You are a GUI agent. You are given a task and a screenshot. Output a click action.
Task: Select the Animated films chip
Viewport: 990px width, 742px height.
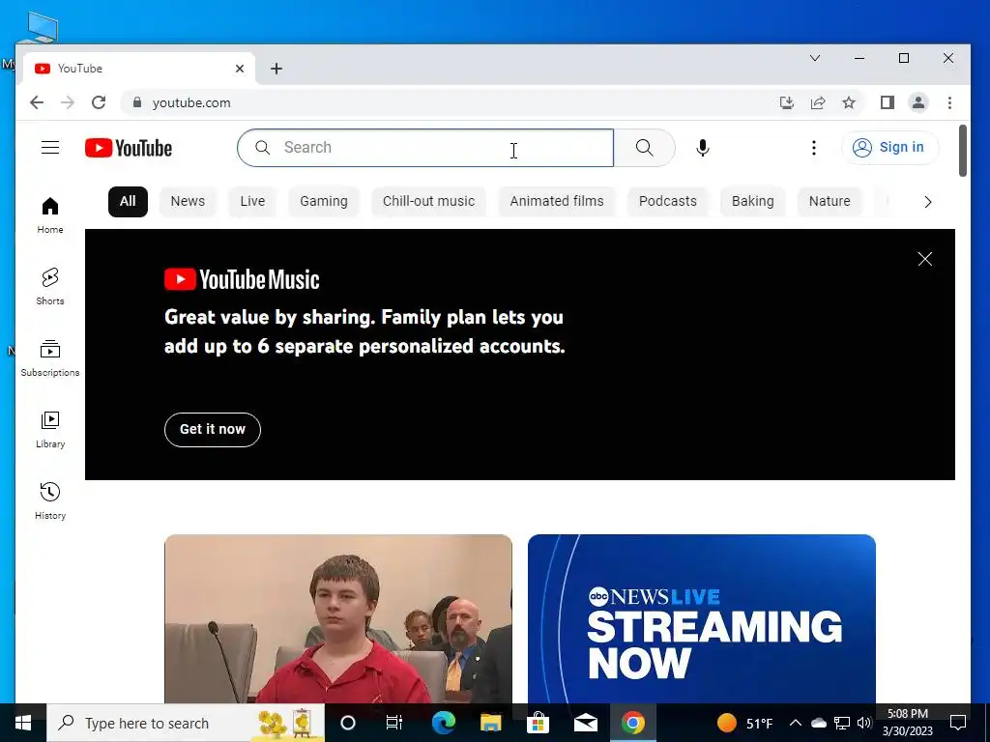(x=556, y=201)
